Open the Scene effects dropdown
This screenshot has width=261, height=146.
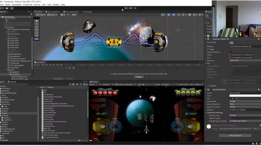coord(184,15)
